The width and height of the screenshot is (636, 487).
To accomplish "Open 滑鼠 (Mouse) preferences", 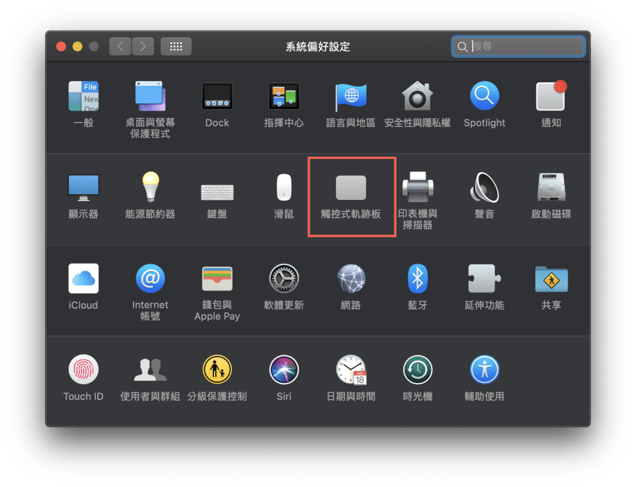I will (x=284, y=187).
